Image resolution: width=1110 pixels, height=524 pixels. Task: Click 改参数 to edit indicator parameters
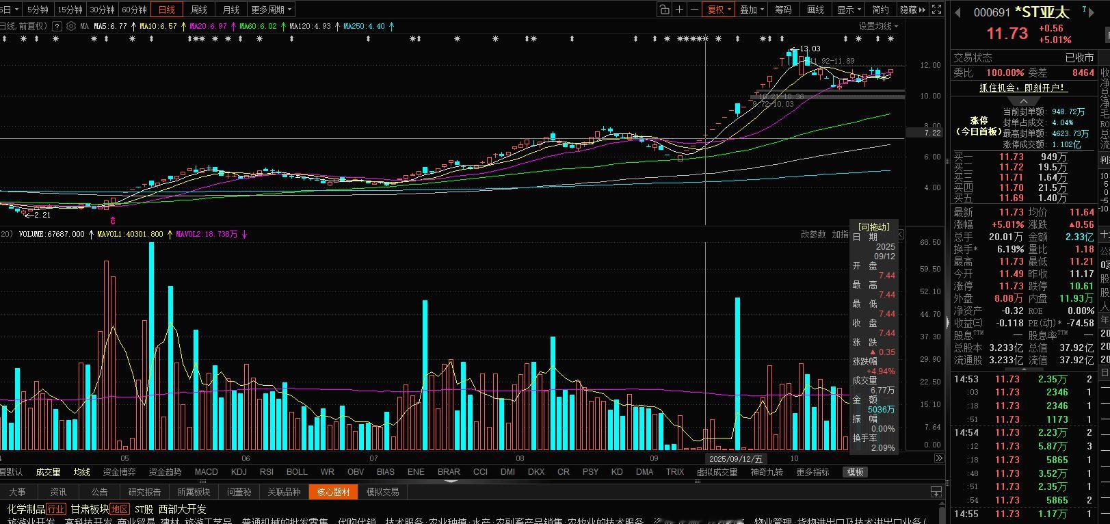[813, 235]
